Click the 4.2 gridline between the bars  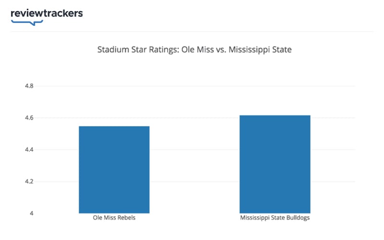click(194, 182)
